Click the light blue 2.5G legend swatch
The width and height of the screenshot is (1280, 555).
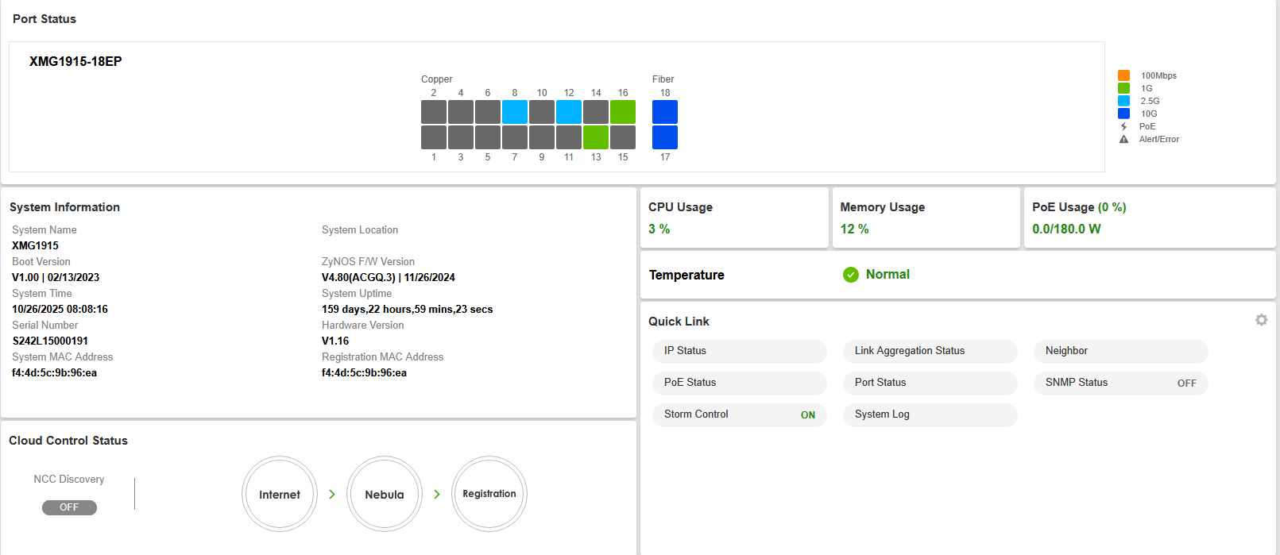pyautogui.click(x=1123, y=101)
